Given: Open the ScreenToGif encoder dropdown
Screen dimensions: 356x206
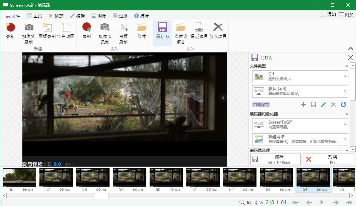Looking at the screenshot, I should (x=300, y=125).
